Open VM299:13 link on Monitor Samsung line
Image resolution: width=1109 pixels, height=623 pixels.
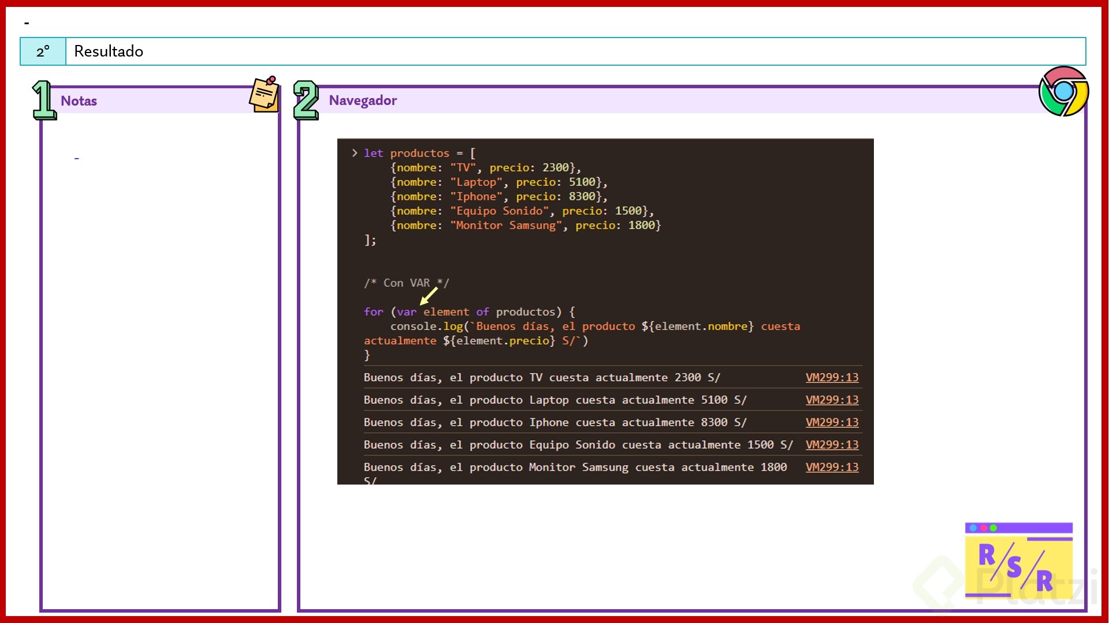832,467
